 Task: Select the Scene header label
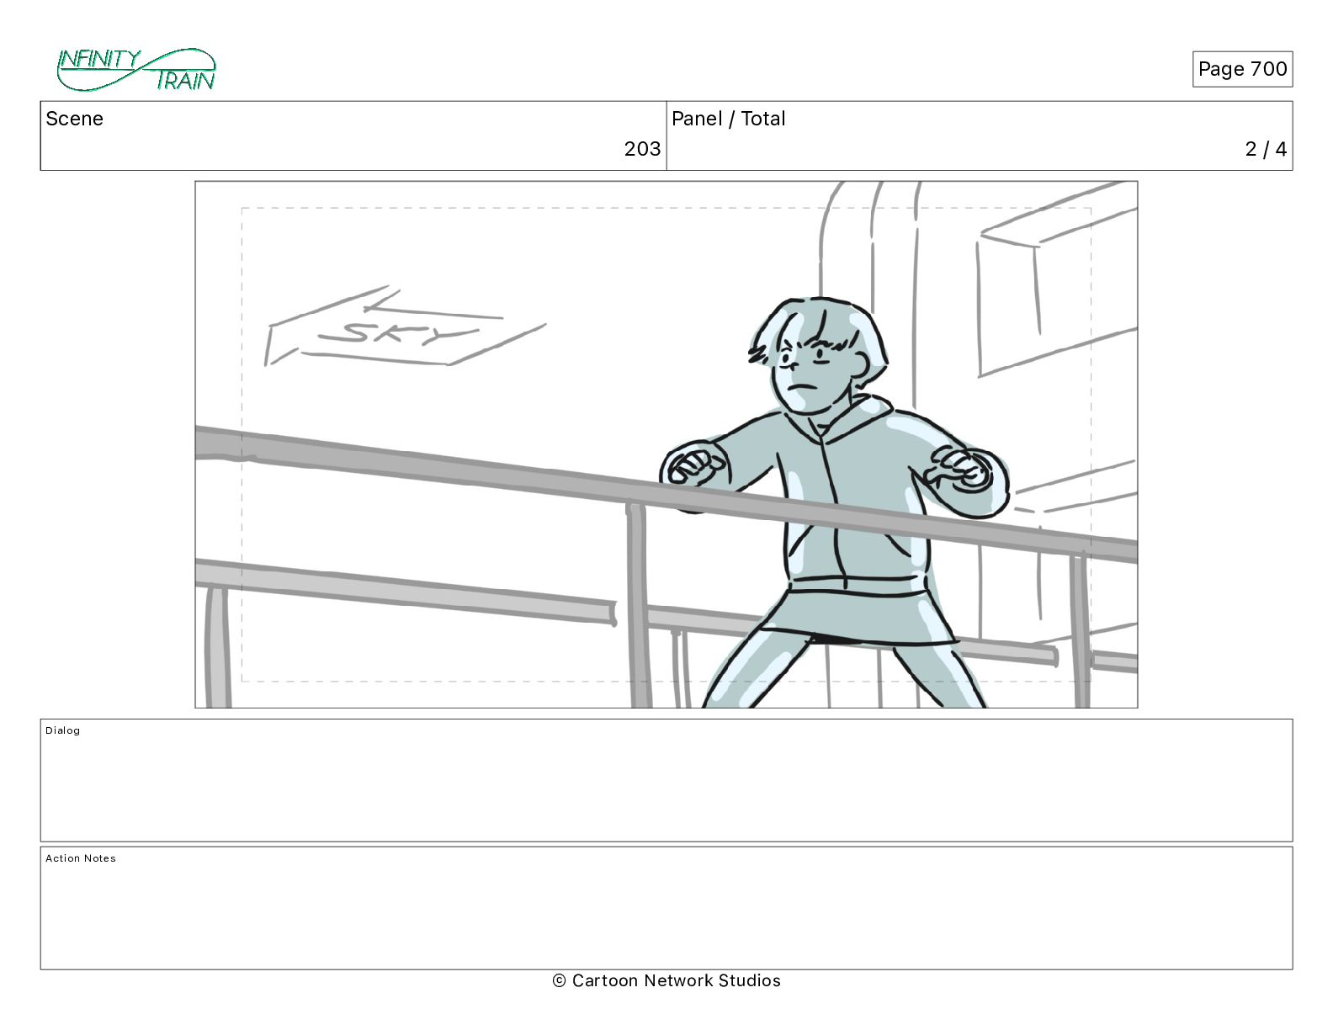click(75, 119)
